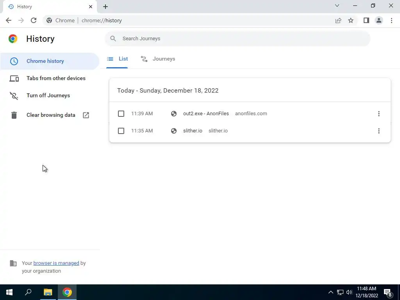Open the network icon in system tray
Viewport: 400px width, 300px height.
(340, 292)
